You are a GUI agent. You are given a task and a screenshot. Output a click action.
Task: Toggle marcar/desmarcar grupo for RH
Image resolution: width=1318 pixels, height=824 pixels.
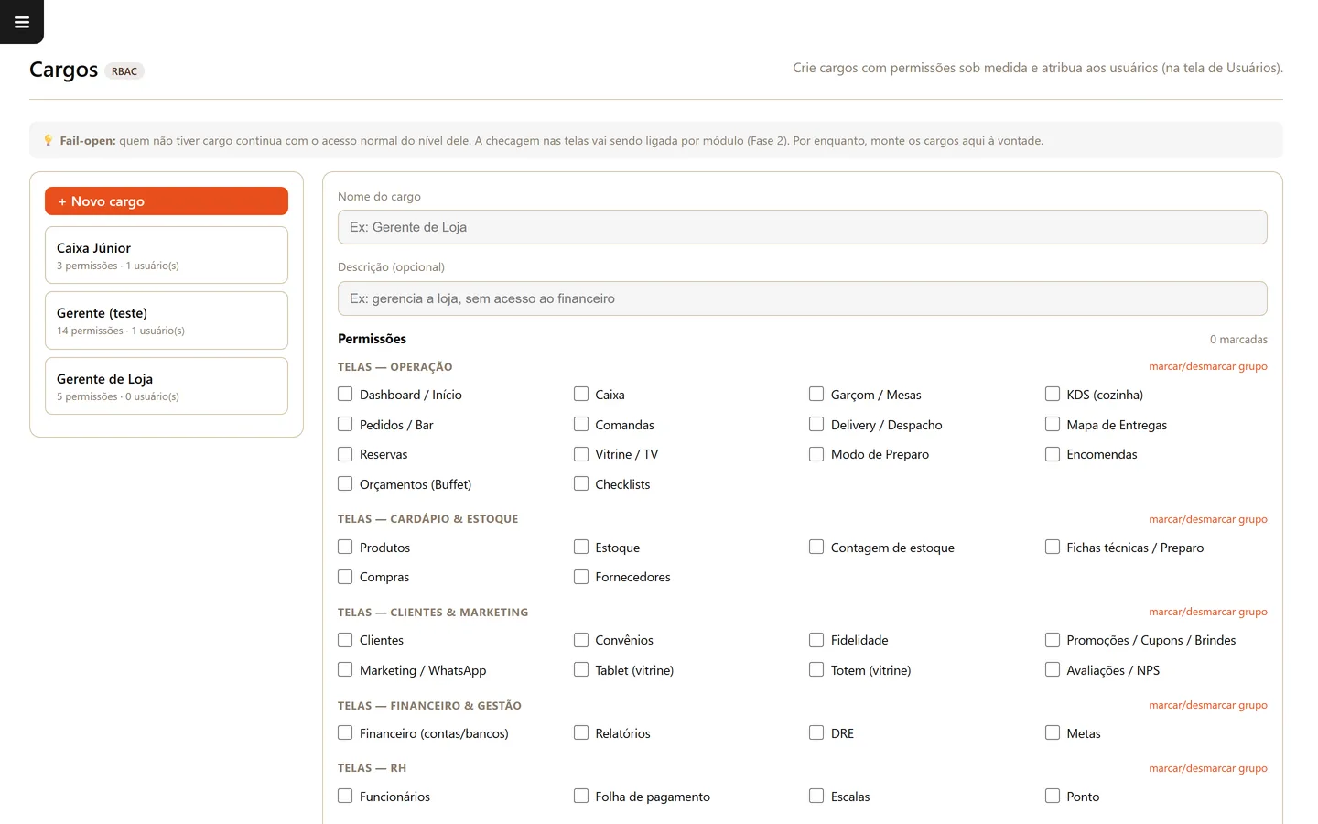click(1208, 768)
